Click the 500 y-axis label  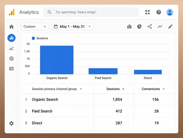[x=27, y=66]
